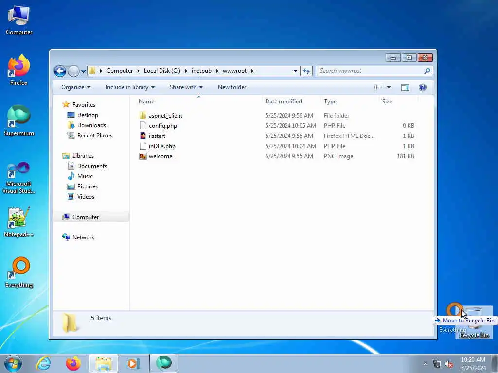Open the Pictures library

(83, 186)
